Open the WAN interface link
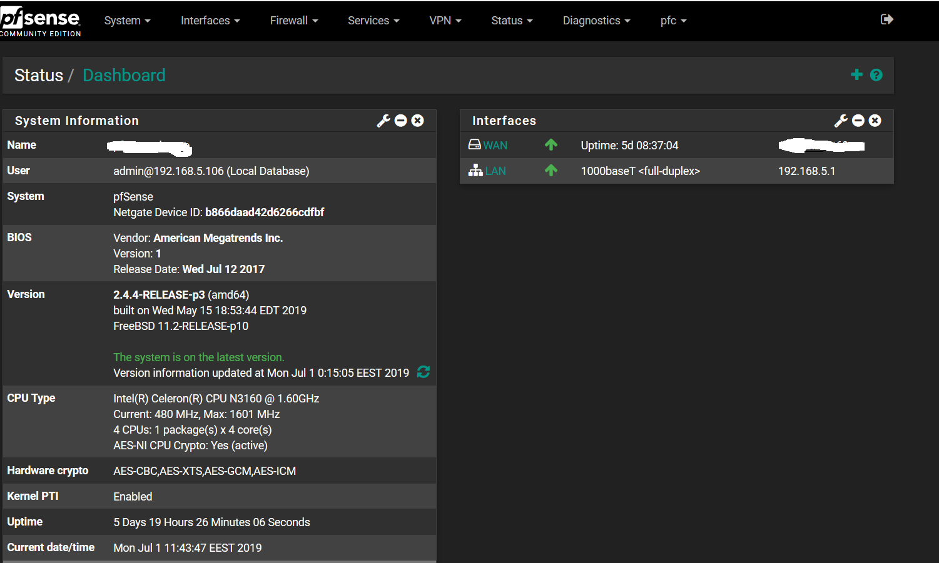This screenshot has height=563, width=939. click(495, 146)
